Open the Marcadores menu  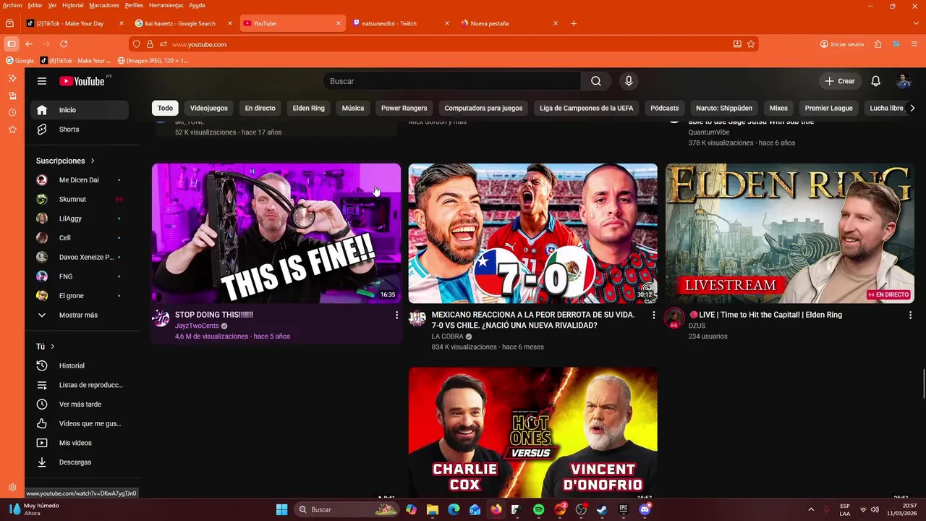(x=104, y=5)
